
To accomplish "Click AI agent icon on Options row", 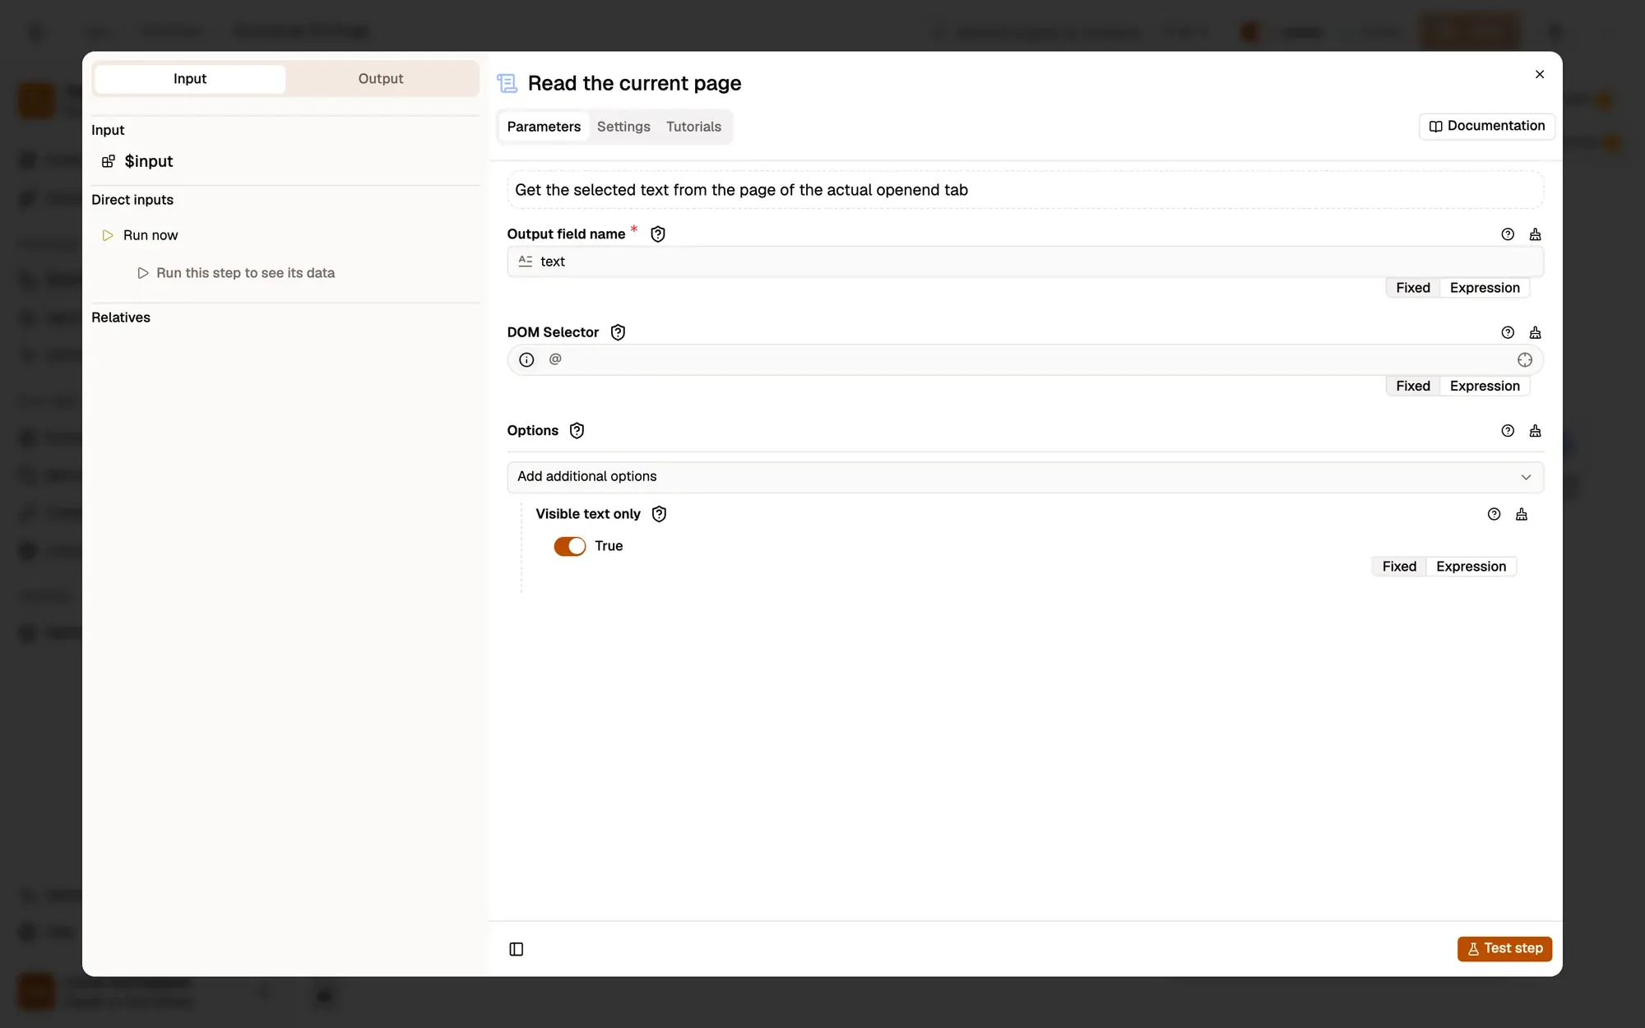I will tap(1535, 431).
